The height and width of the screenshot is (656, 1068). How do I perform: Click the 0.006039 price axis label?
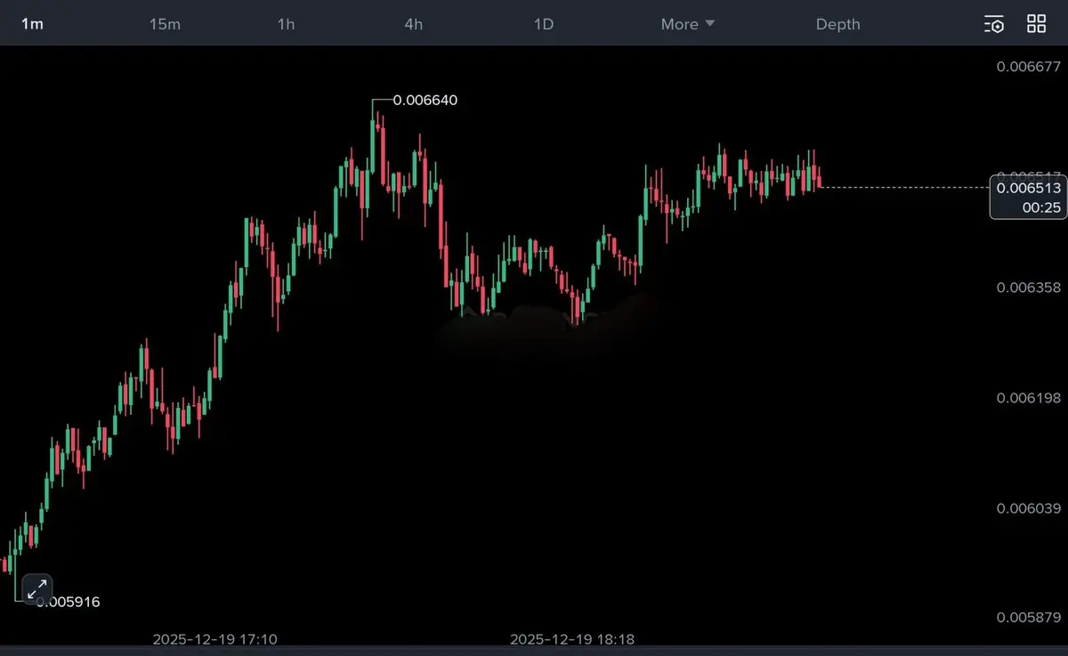[1029, 508]
